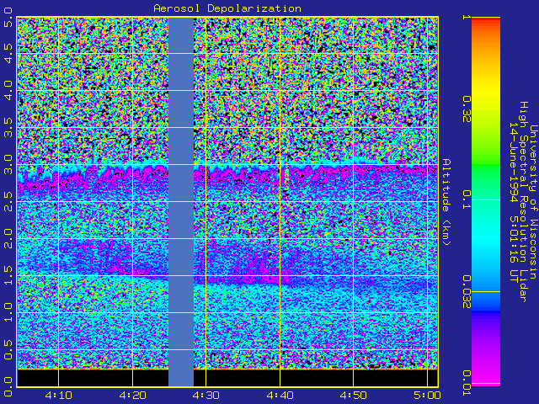539x404 pixels.
Task: Click the colorbar label 0.32
Action: (x=467, y=109)
